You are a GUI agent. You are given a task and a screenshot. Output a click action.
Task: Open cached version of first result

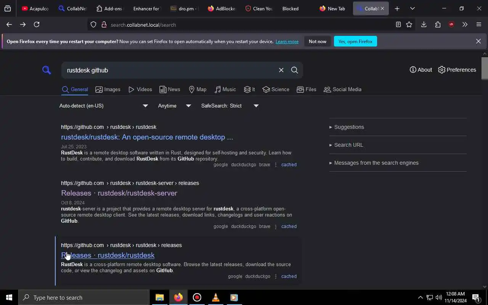coord(289,165)
